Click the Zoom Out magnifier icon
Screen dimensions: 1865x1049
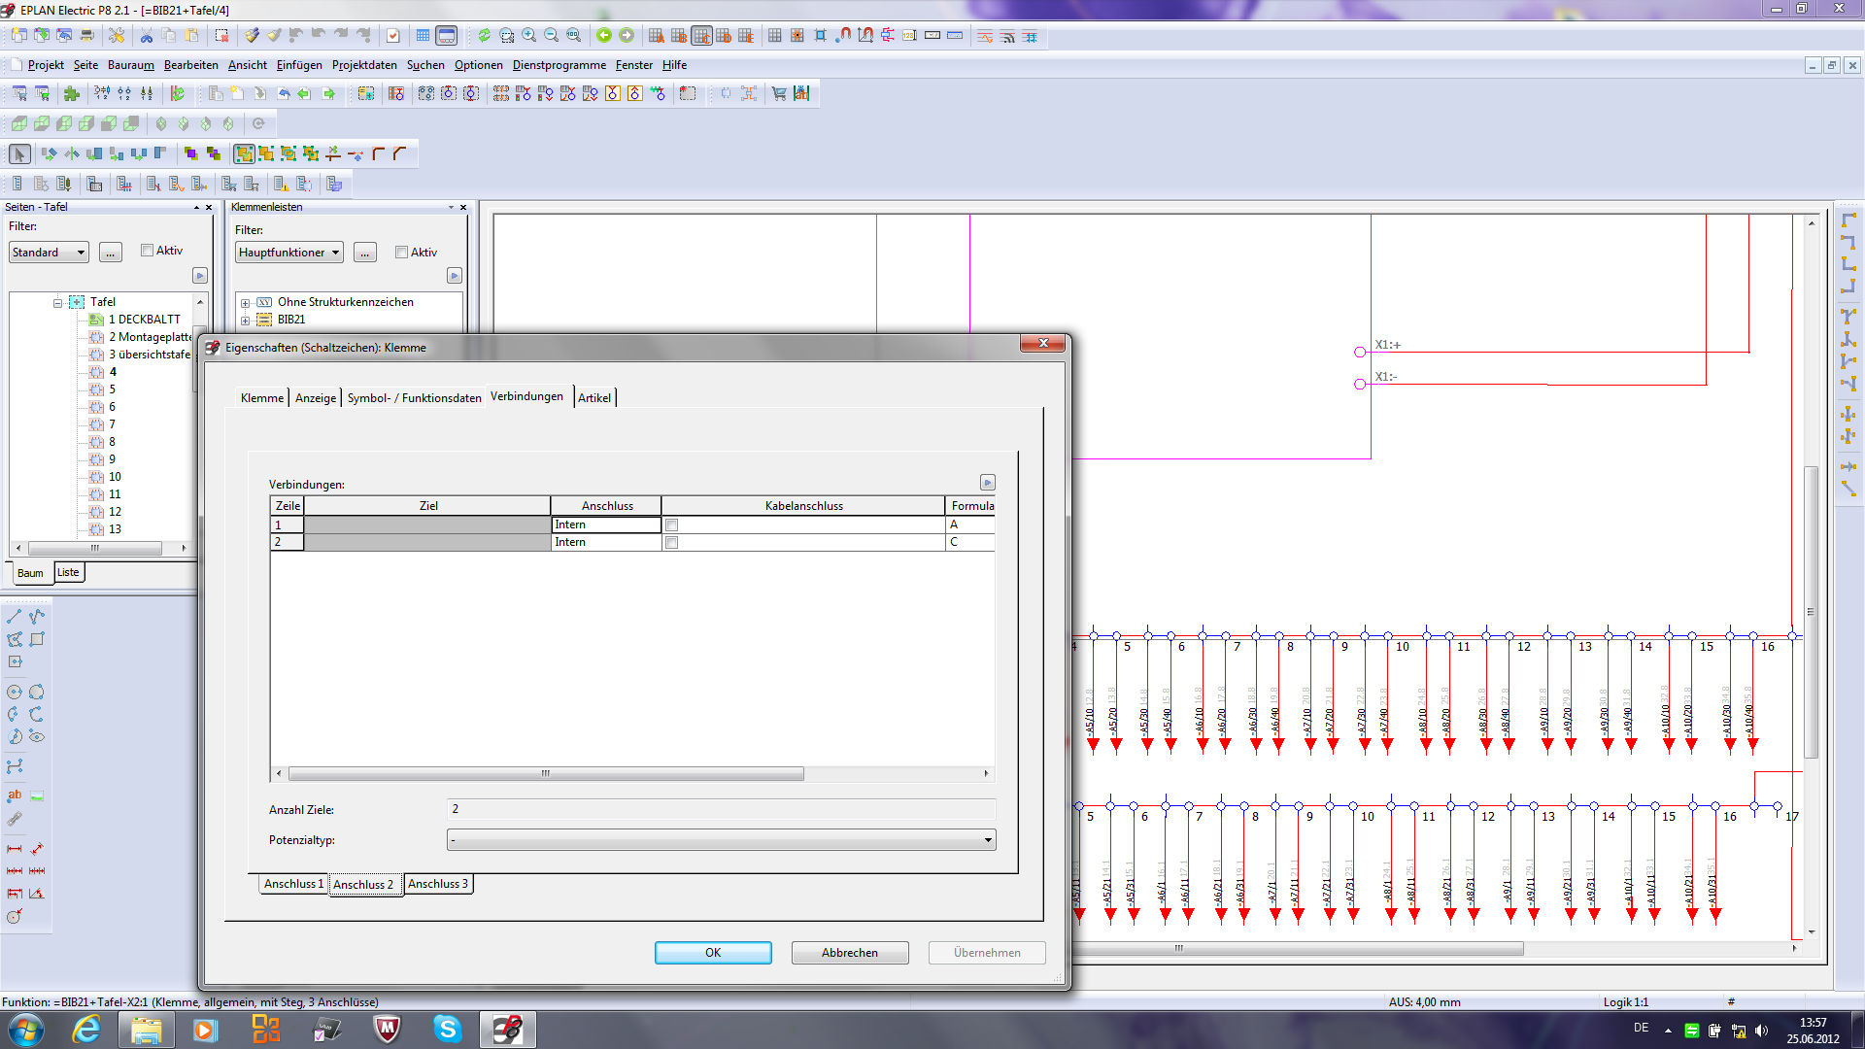pyautogui.click(x=552, y=36)
